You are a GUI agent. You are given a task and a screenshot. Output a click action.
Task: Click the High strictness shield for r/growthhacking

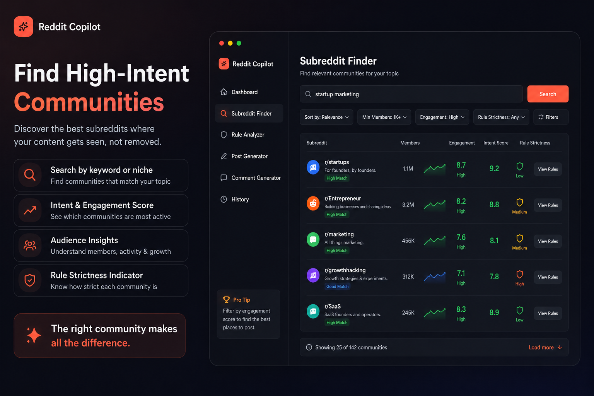(x=519, y=274)
